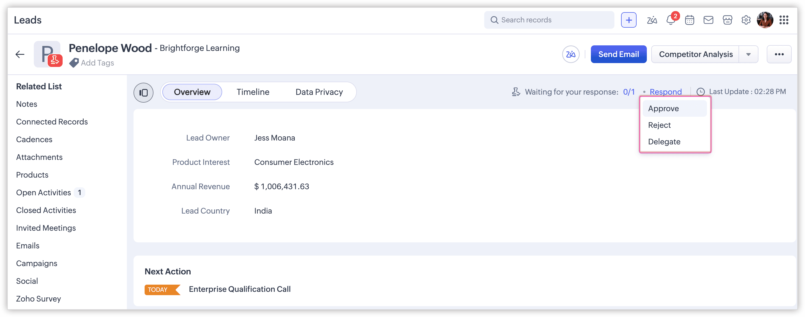Expand the Competitor Analysis dropdown arrow
The height and width of the screenshot is (317, 805).
click(748, 54)
